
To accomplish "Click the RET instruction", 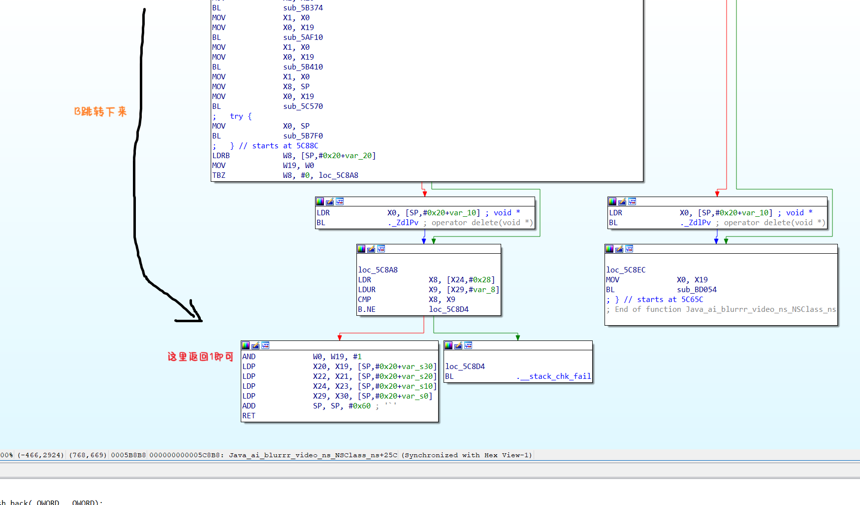I will click(x=249, y=416).
